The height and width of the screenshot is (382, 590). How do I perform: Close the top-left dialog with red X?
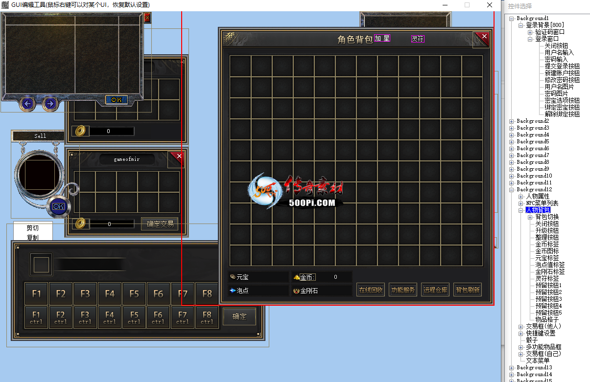point(147,18)
